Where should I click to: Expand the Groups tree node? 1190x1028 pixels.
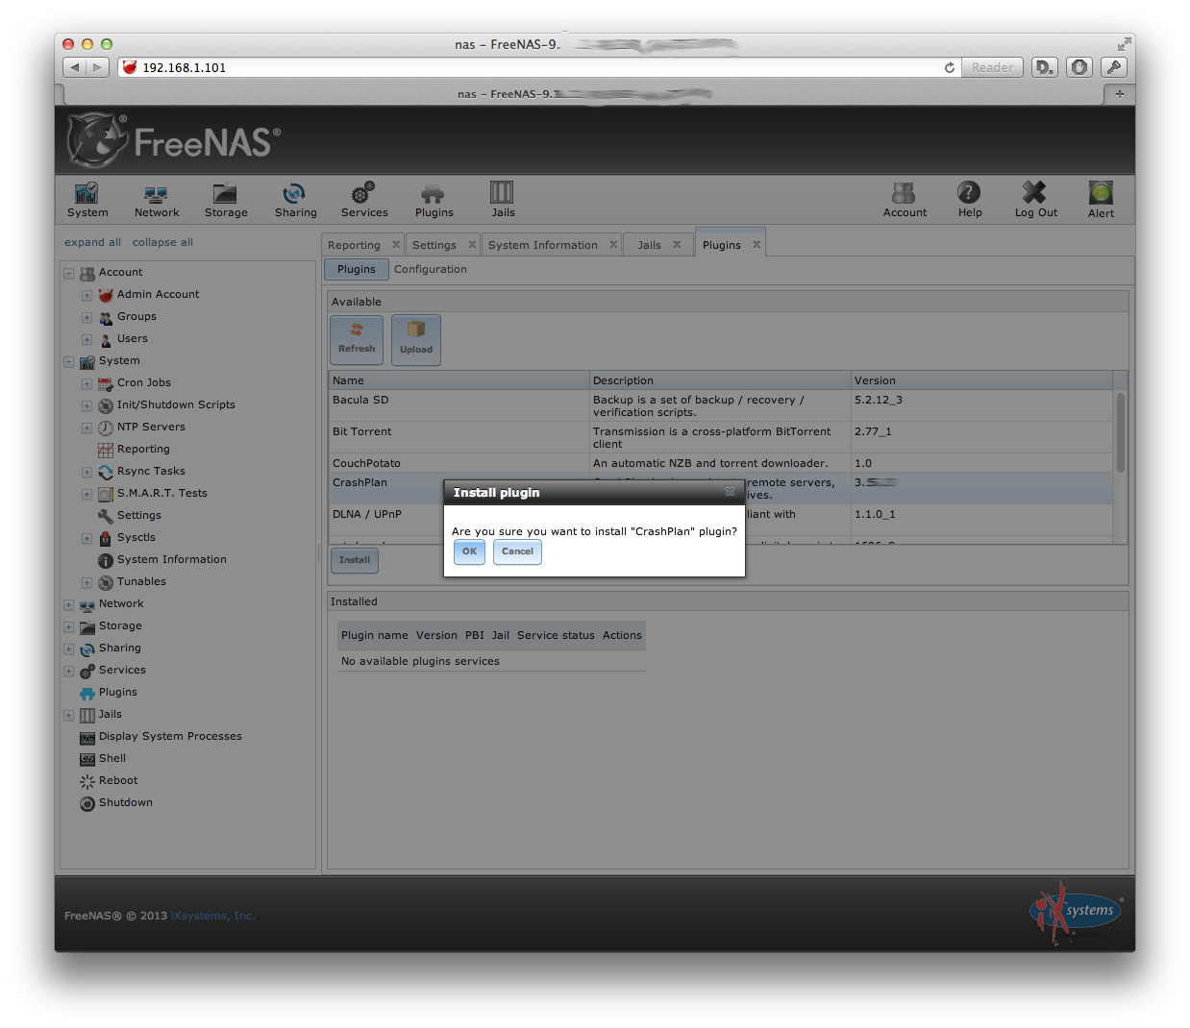[87, 317]
